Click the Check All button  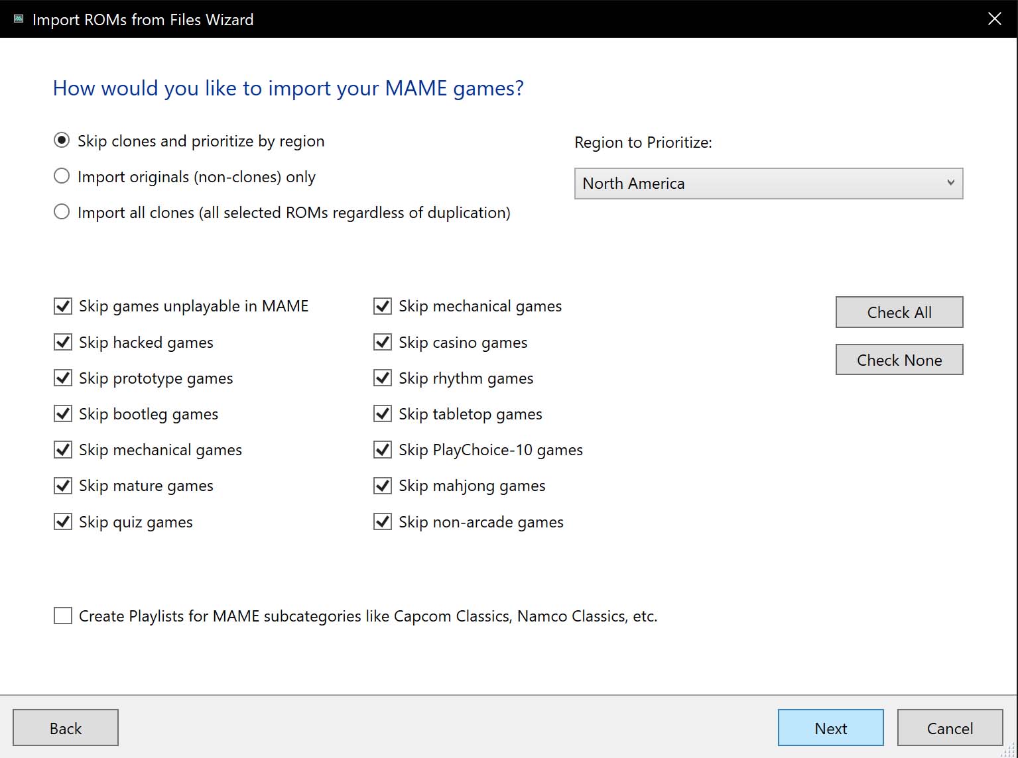click(x=899, y=312)
